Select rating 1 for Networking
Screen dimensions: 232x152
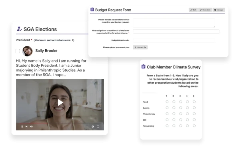pyautogui.click(x=167, y=126)
